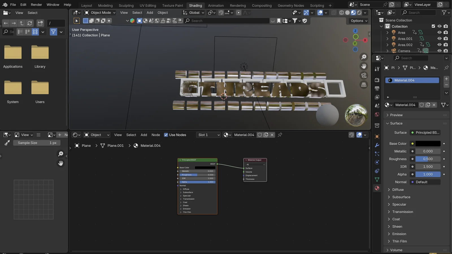Open the World properties tab
The width and height of the screenshot is (452, 254).
[377, 114]
